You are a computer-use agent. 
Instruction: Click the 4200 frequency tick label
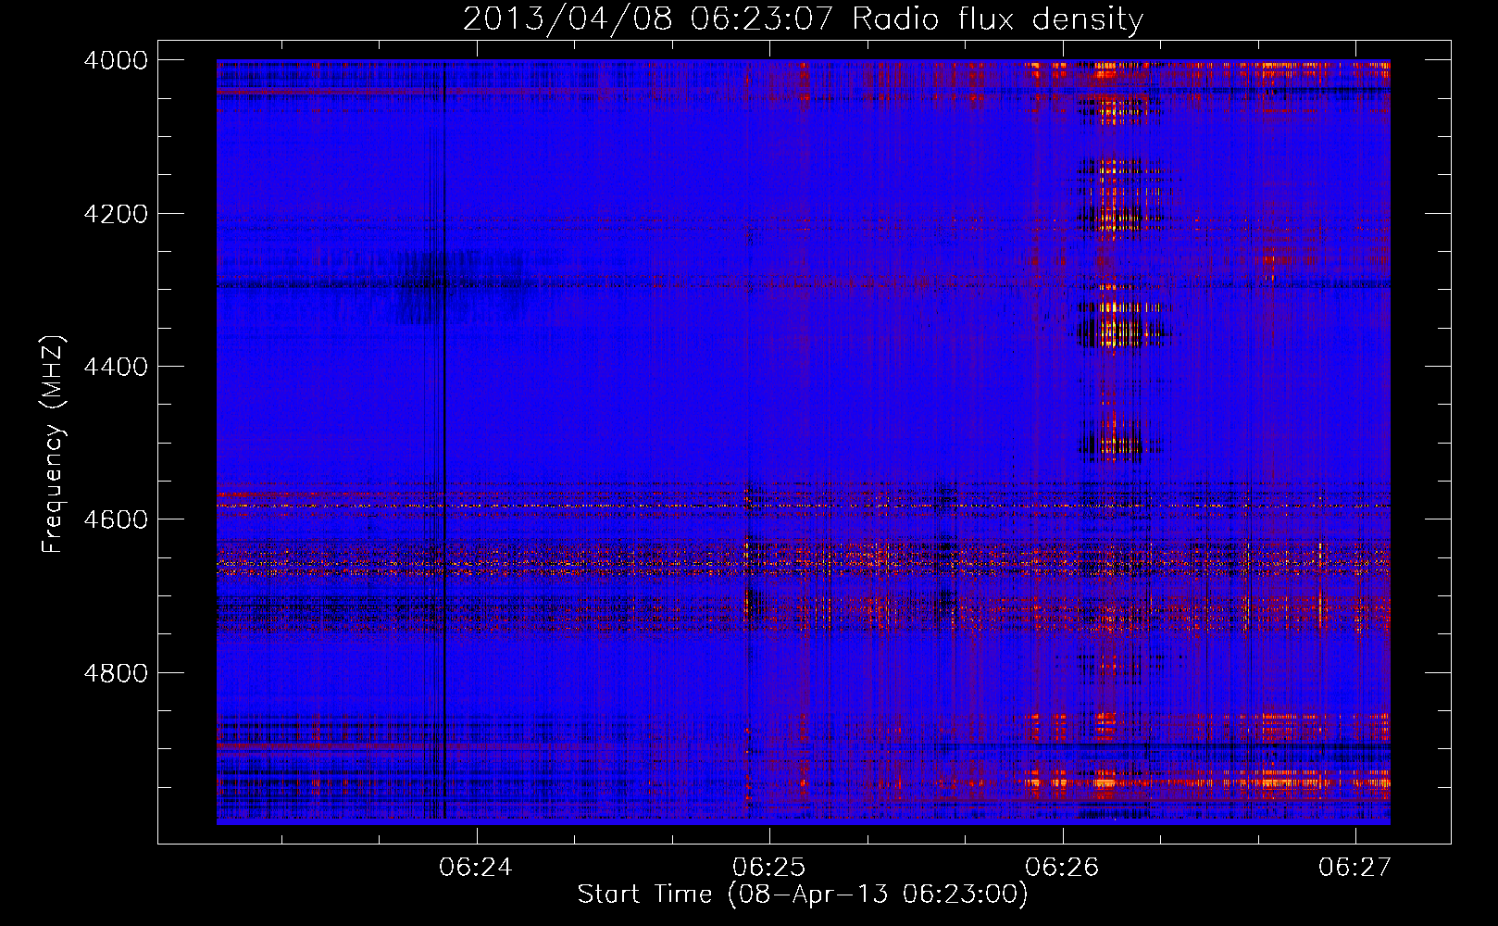pos(116,214)
